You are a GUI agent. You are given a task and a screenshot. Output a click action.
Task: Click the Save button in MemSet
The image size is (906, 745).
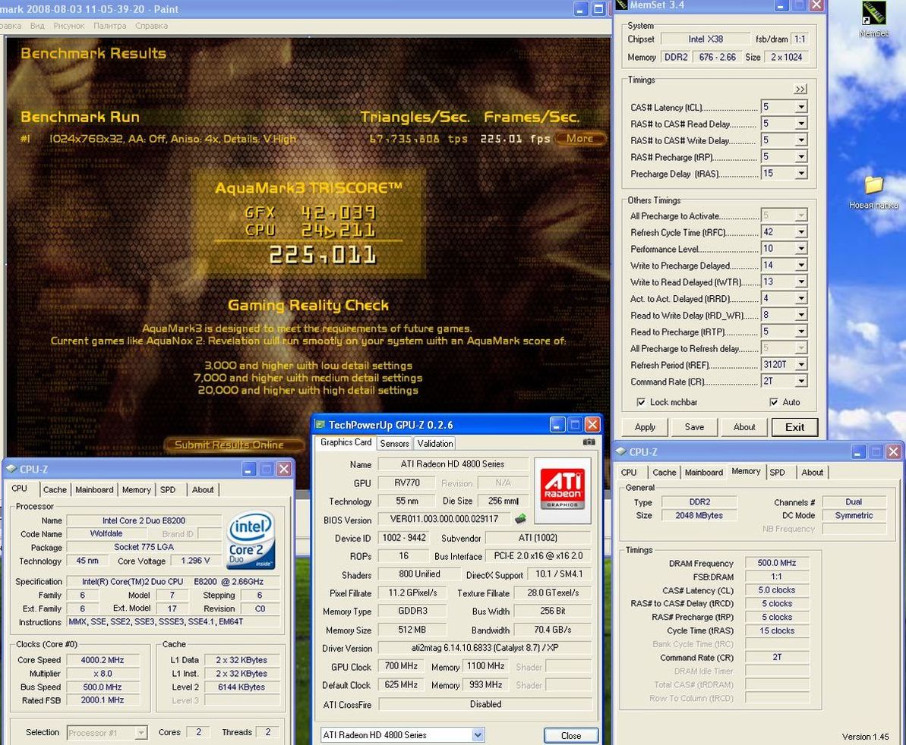pos(694,427)
